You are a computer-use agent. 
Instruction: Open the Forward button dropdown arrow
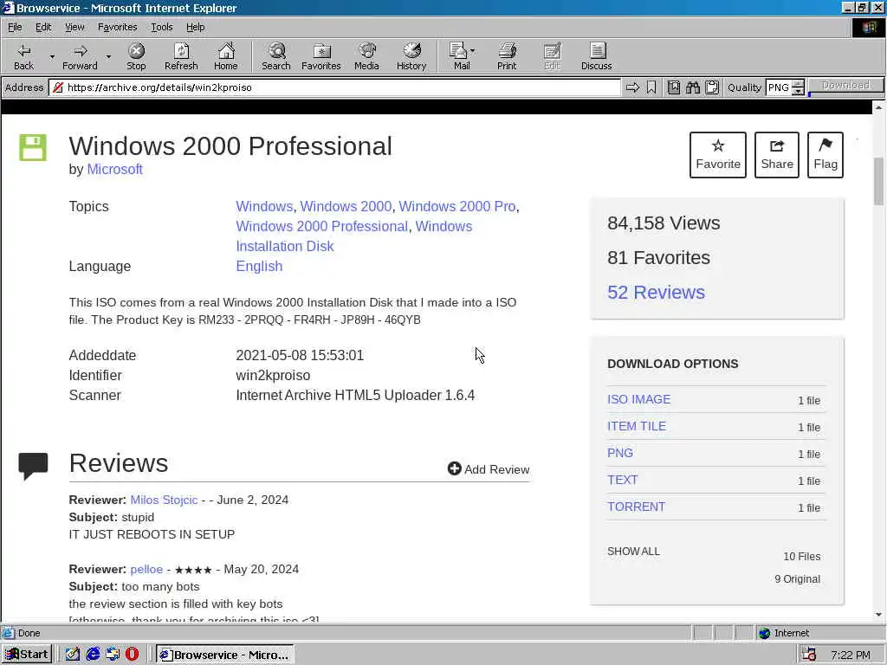108,57
